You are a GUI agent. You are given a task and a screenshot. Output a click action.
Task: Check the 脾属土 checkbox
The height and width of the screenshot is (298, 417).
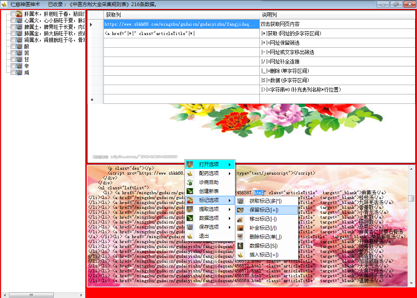13,26
